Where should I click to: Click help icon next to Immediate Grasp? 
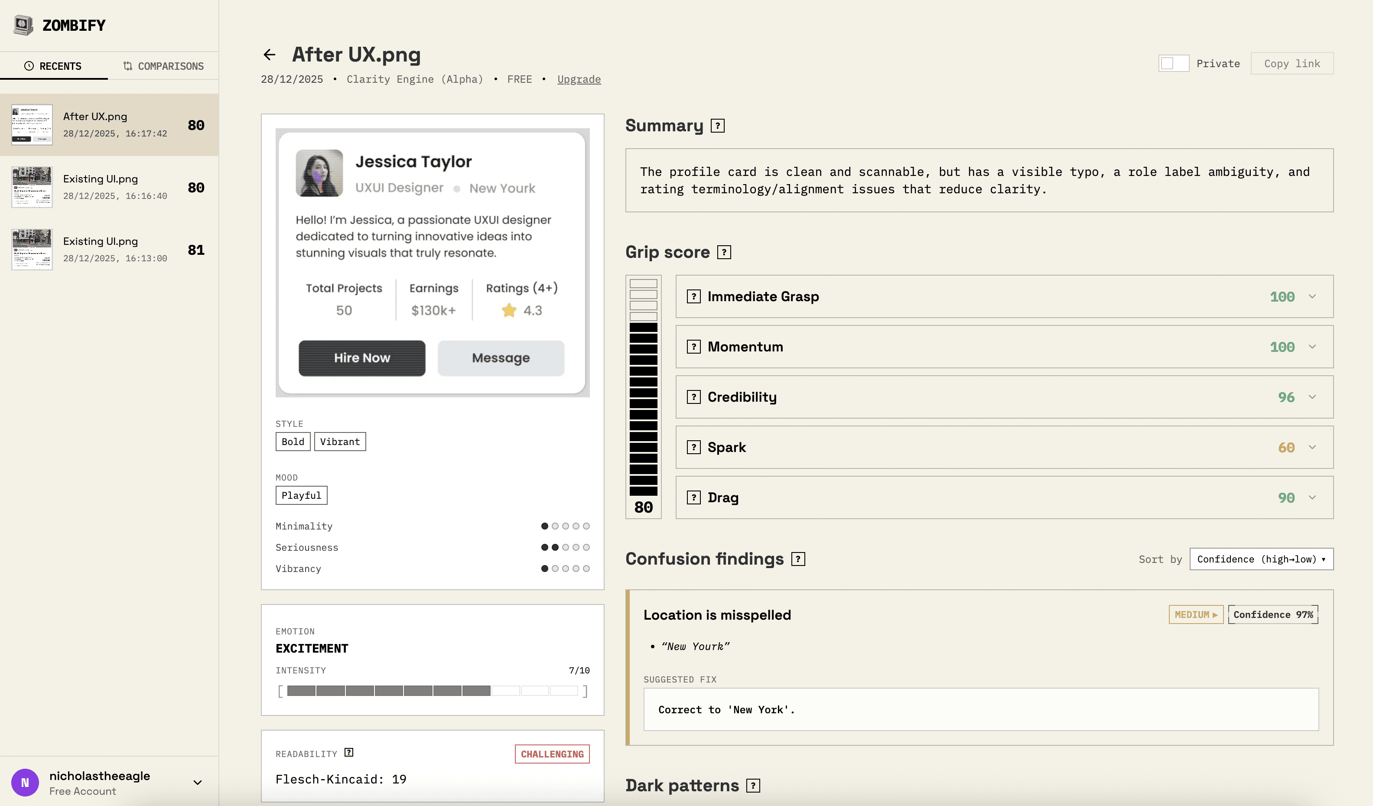(693, 296)
